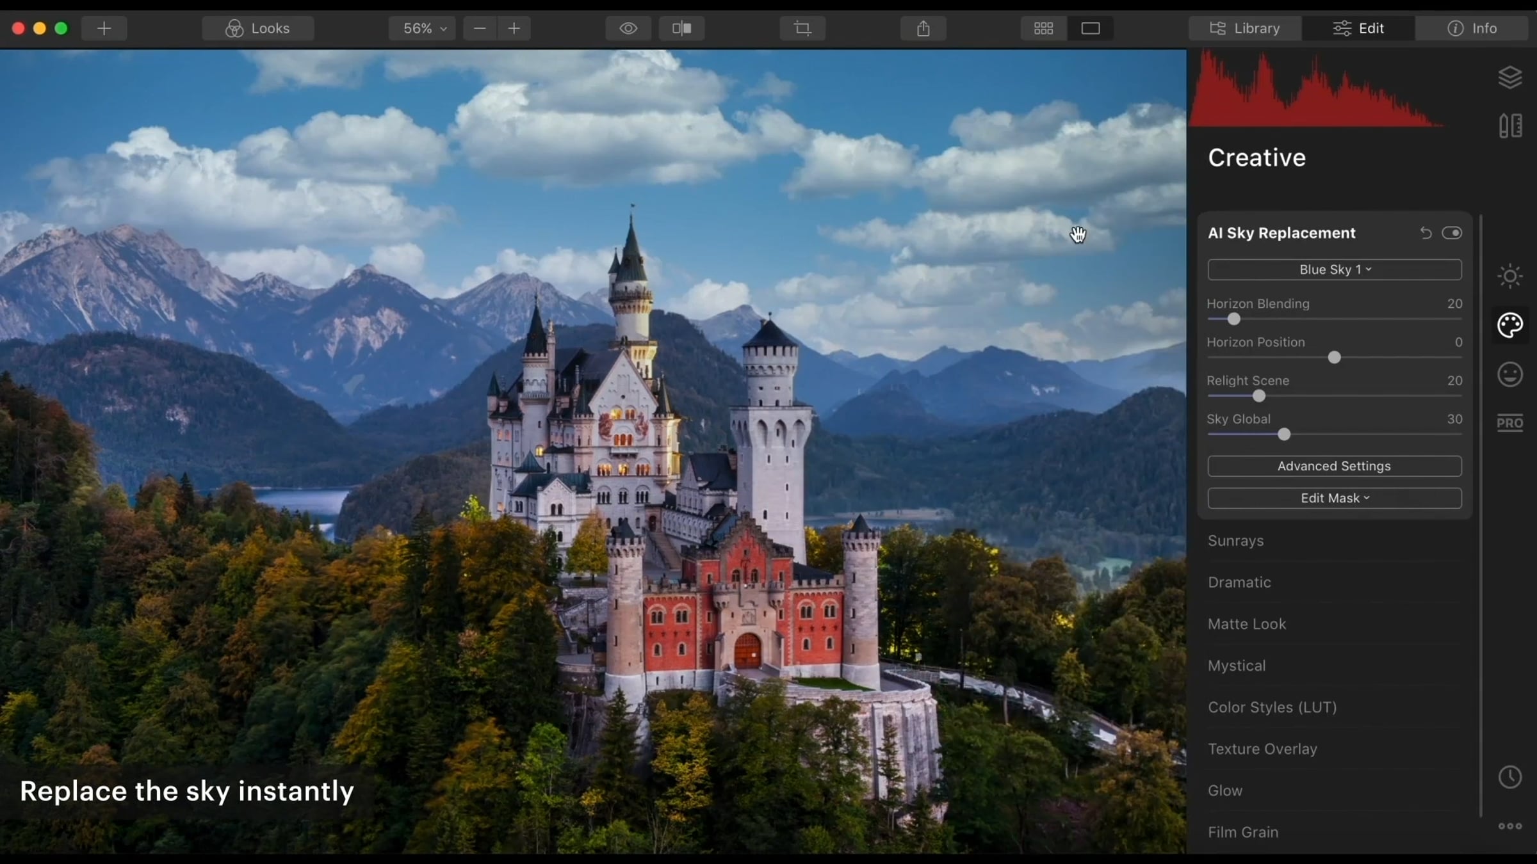
Task: Toggle AI Sky Replacement on/off switch
Action: point(1451,233)
